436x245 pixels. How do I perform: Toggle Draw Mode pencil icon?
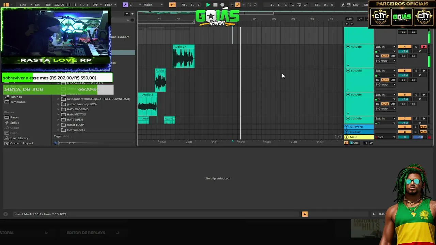(343, 5)
